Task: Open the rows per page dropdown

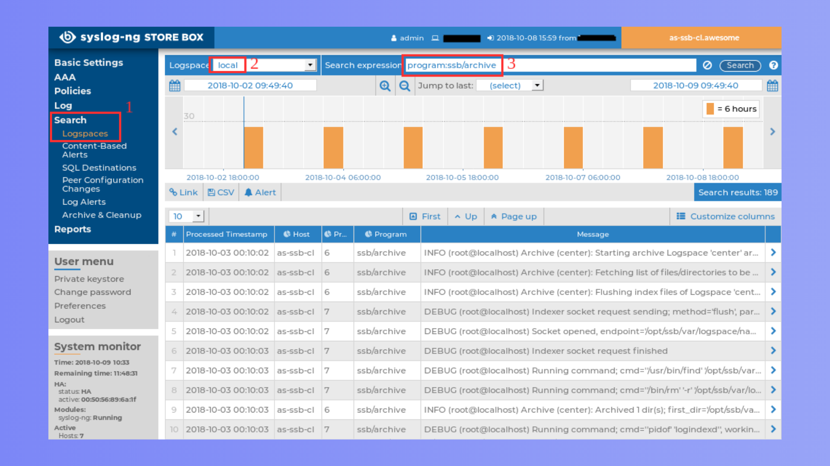Action: click(x=198, y=216)
